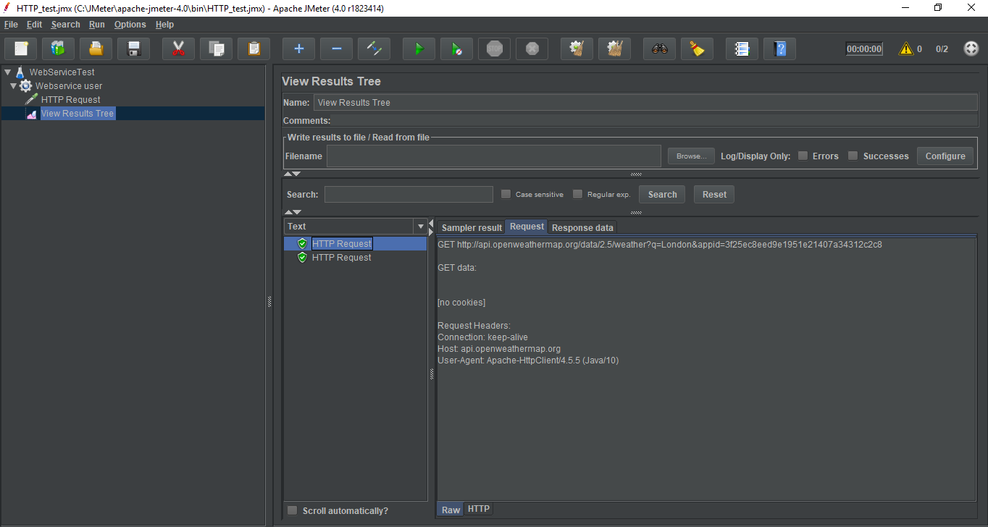The width and height of the screenshot is (988, 527).
Task: Open the Text renderer dropdown
Action: [420, 227]
